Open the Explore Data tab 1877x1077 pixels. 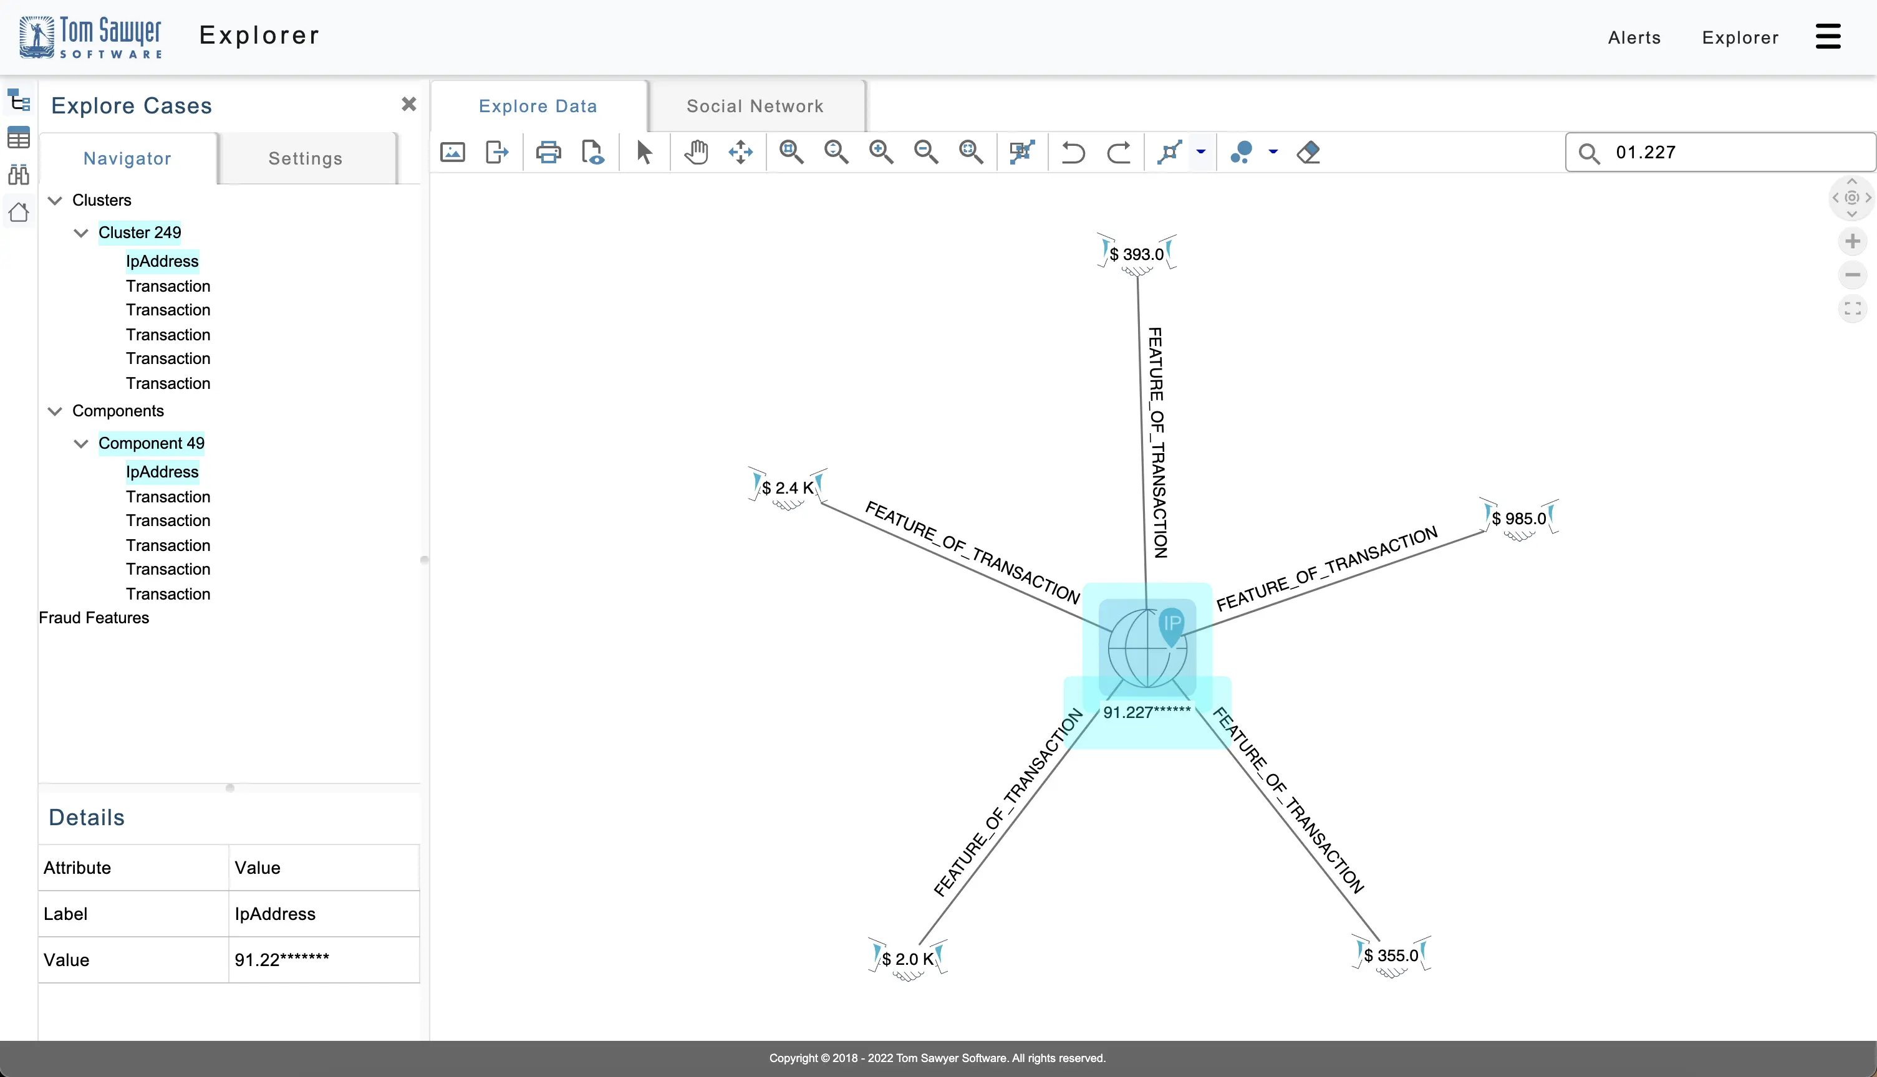(x=538, y=106)
